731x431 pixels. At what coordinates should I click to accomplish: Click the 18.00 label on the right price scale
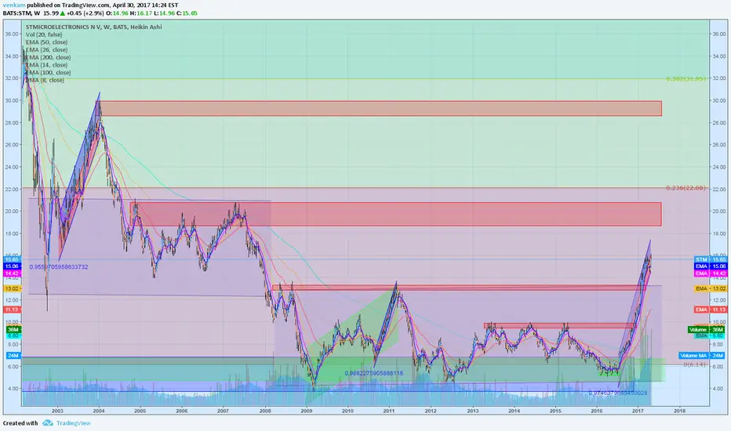pyautogui.click(x=718, y=234)
